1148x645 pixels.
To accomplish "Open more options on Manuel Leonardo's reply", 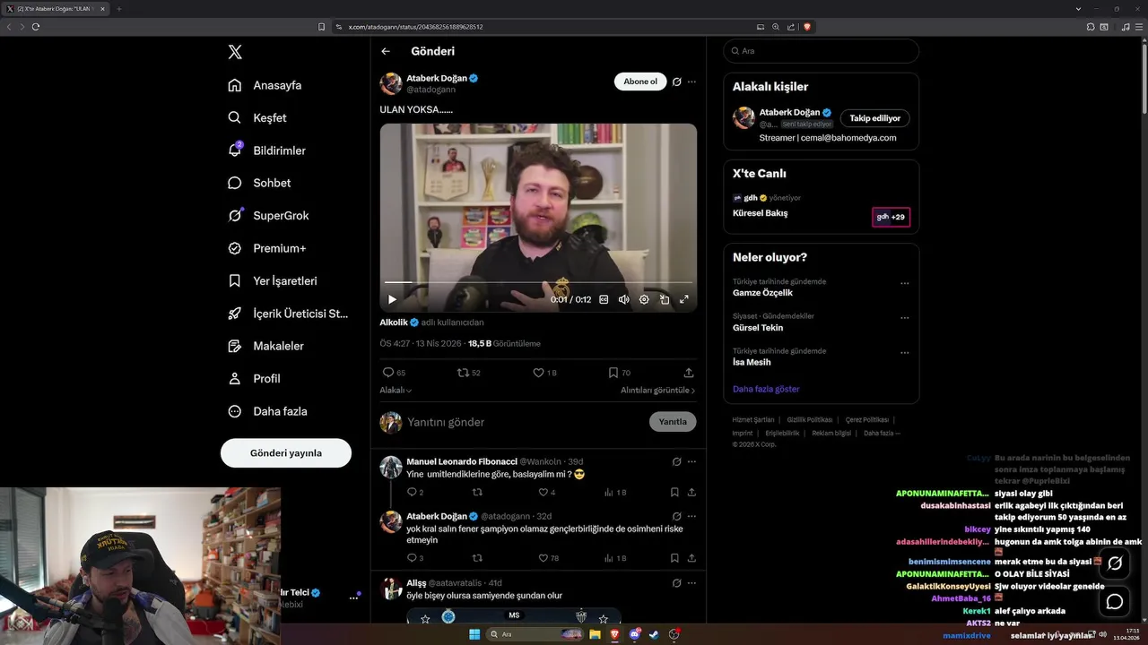I will point(691,461).
